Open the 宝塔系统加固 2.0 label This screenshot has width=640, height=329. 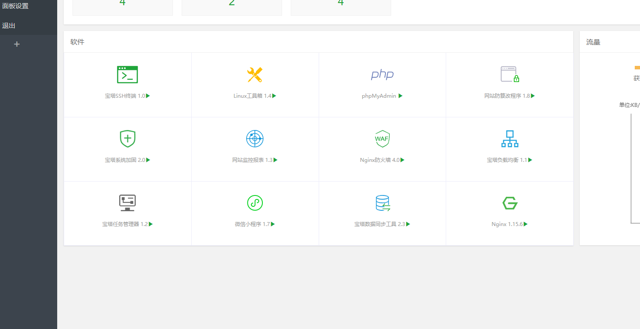point(125,160)
